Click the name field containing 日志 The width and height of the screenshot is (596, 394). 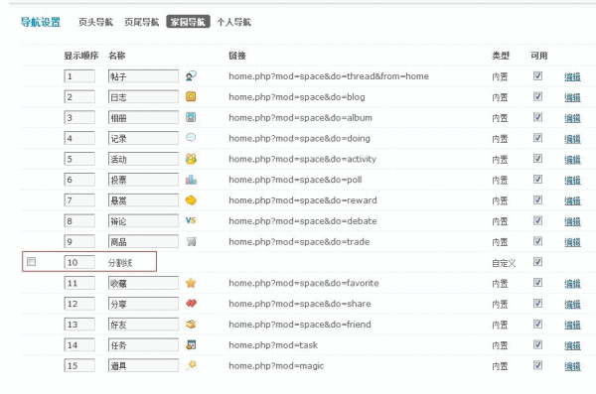pos(143,97)
